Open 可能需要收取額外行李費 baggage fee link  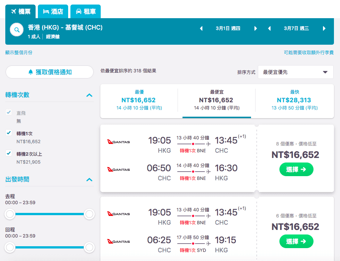[309, 53]
